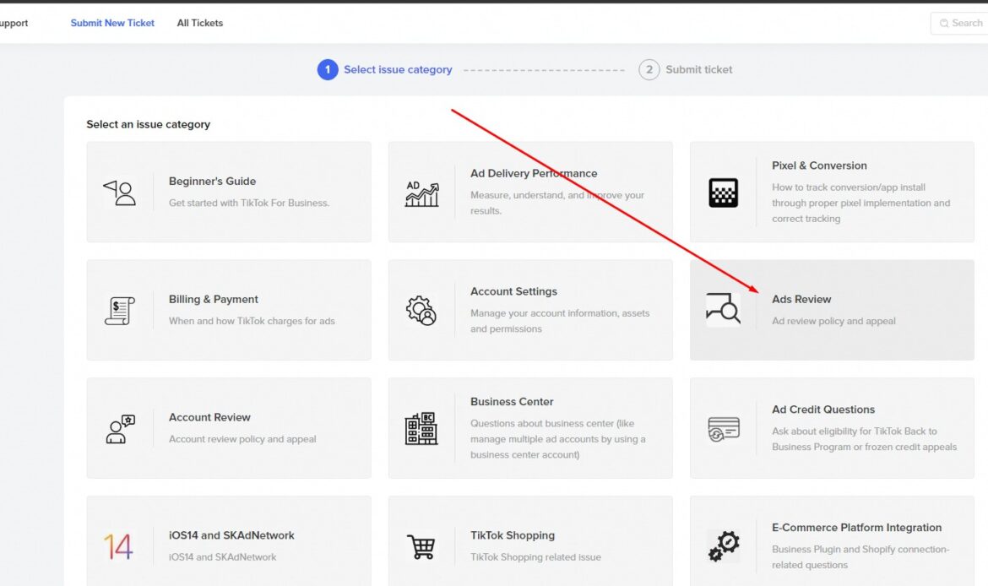Viewport: 988px width, 586px height.
Task: Choose the Ad Delivery Performance title
Action: [534, 173]
